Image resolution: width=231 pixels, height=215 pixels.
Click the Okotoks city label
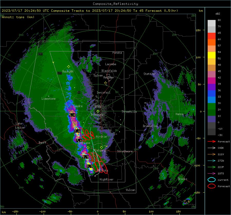103,171
